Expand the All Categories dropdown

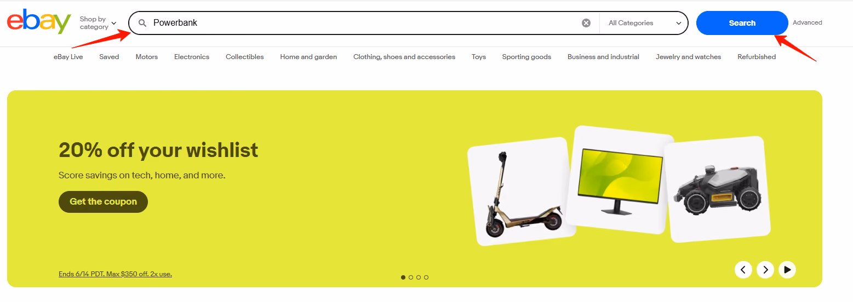(x=645, y=23)
